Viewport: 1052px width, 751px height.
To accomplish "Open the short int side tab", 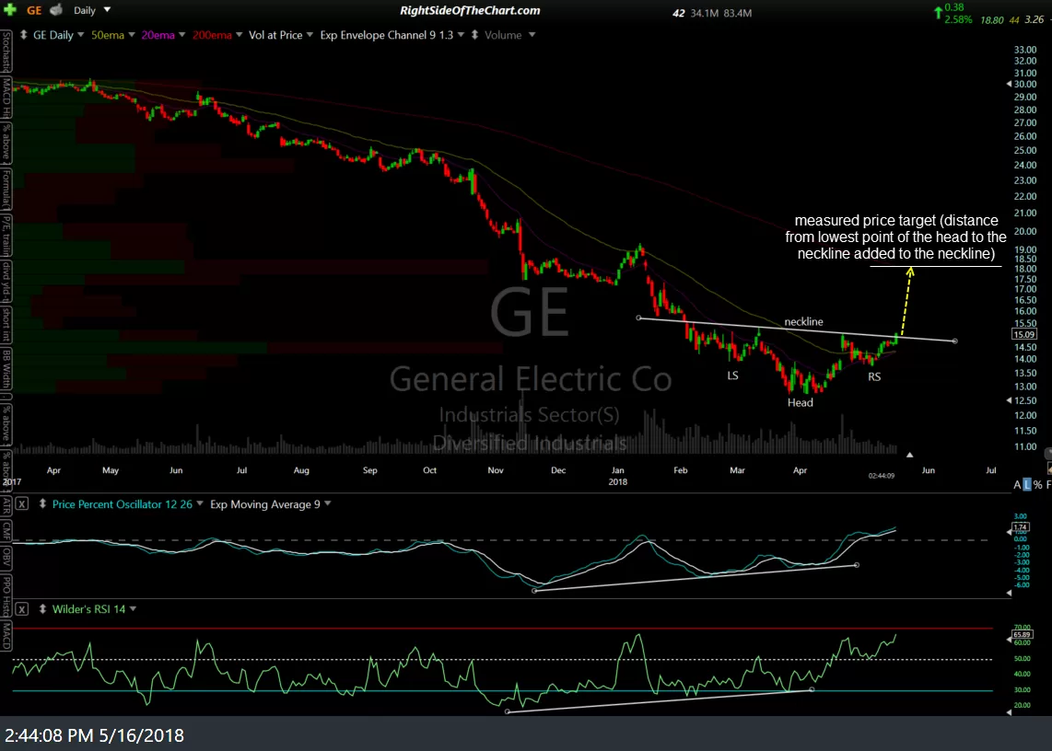I will [x=6, y=324].
